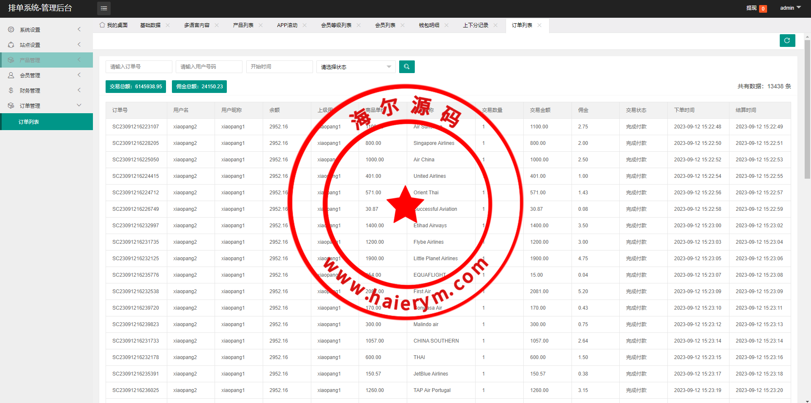The image size is (811, 403).
Task: Click the search magnifier button
Action: [x=406, y=67]
